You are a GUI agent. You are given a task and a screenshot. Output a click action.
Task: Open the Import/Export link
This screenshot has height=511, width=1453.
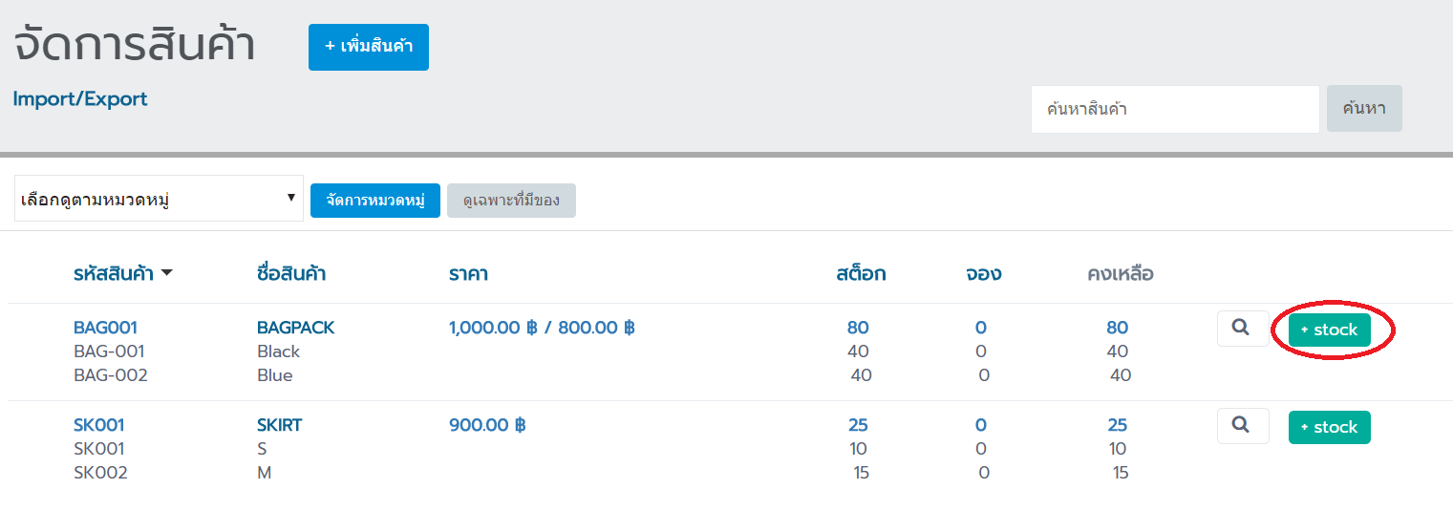[x=80, y=98]
